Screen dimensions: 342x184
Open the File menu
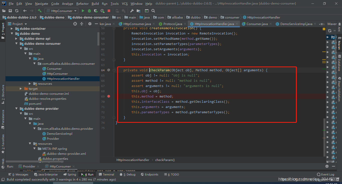coord(11,3)
